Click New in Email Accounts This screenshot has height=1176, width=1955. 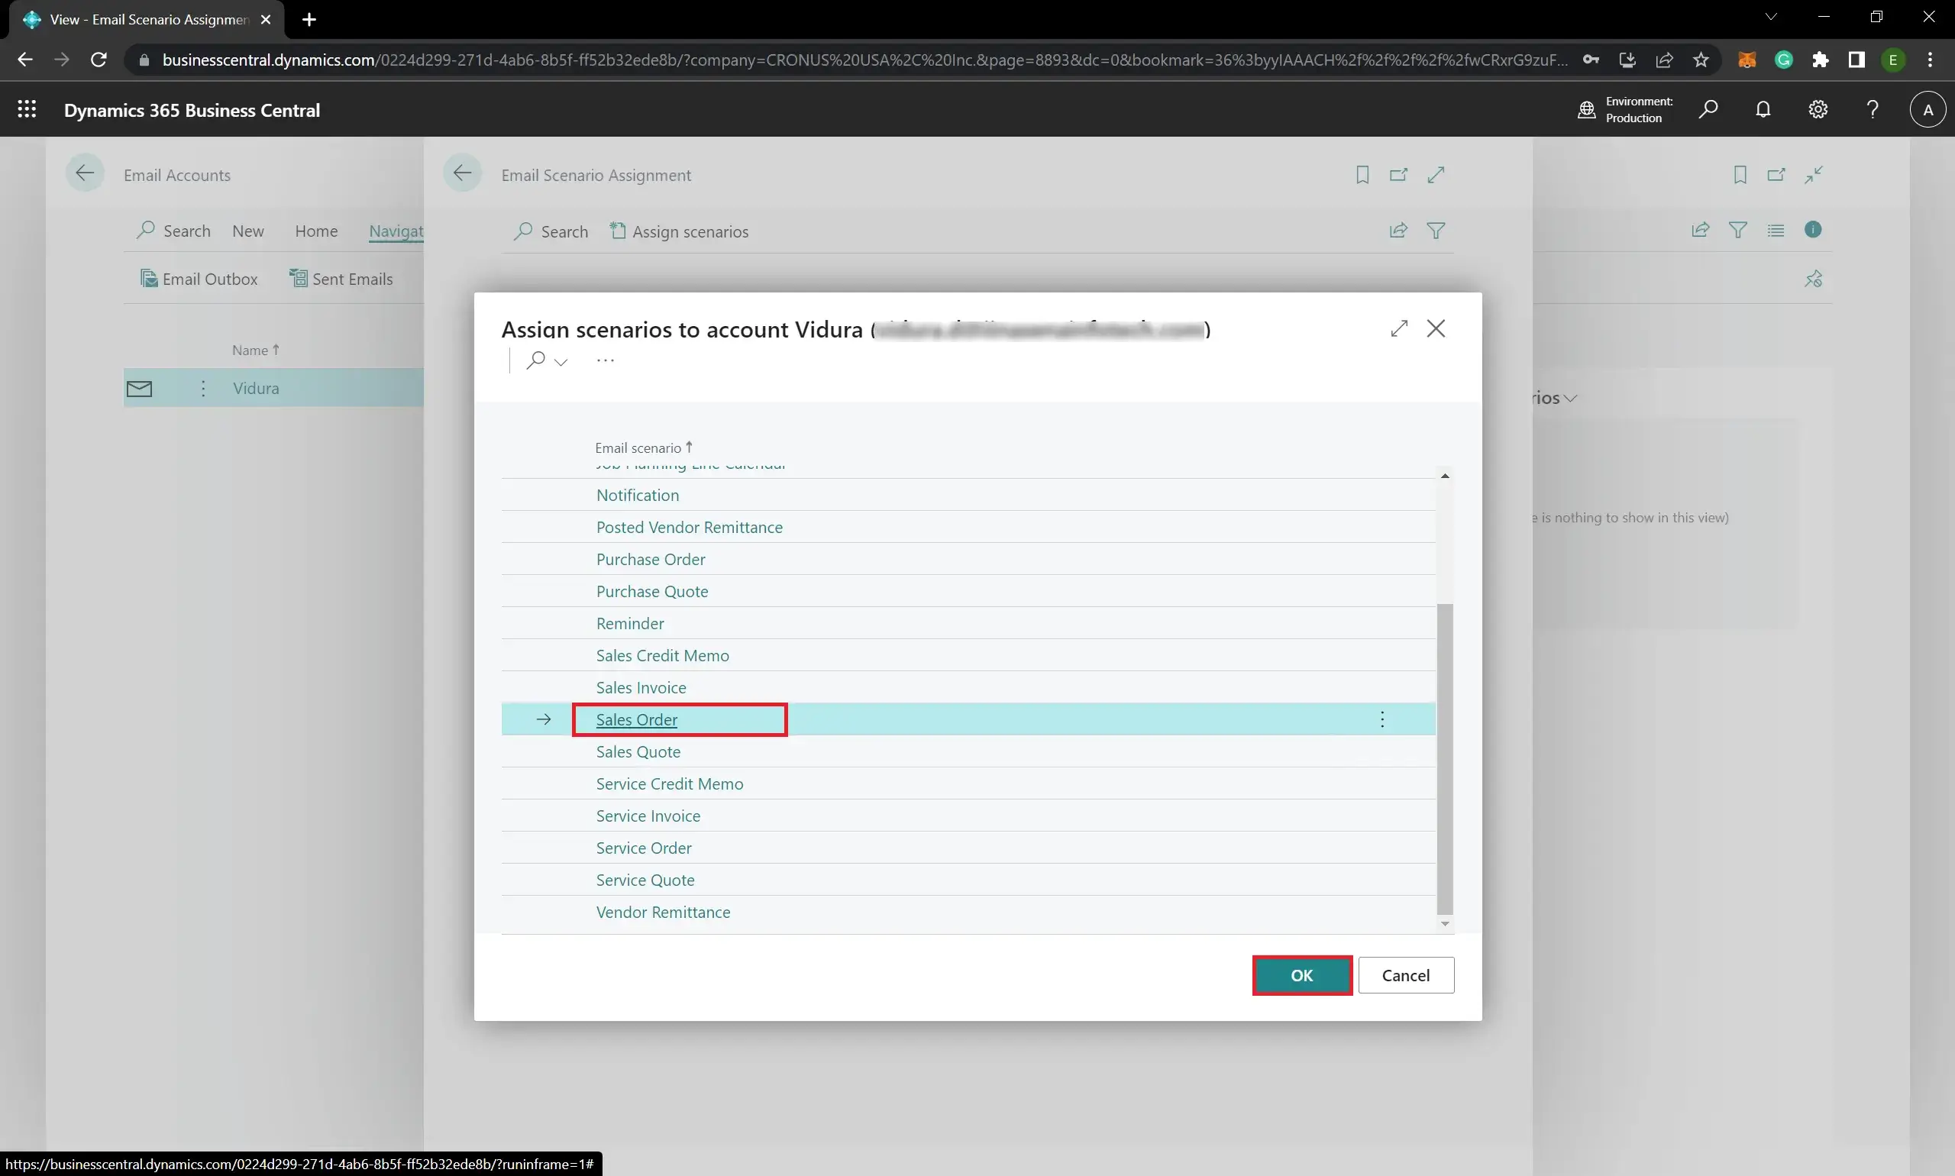coord(248,231)
